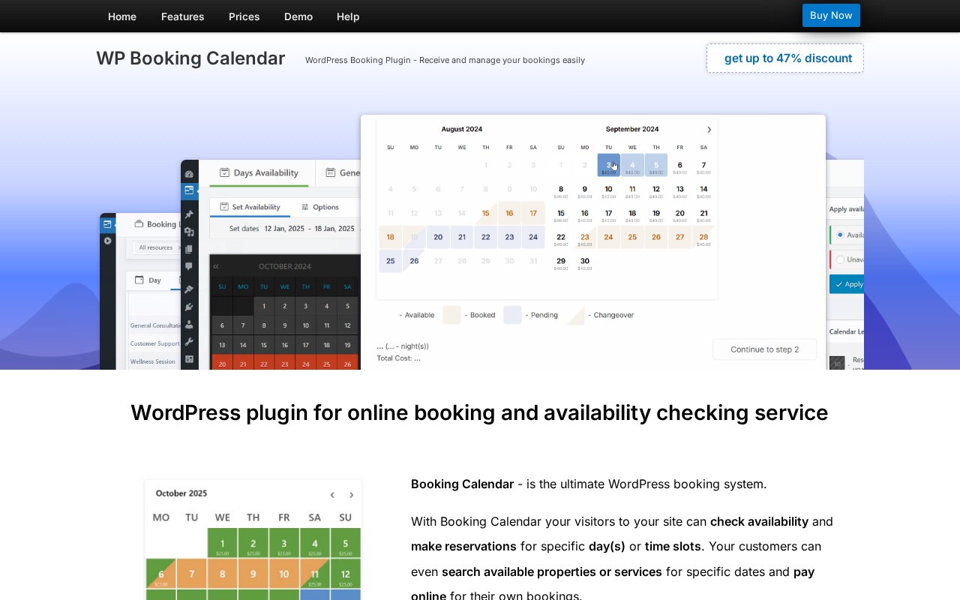This screenshot has width=960, height=600.
Task: Click the Changeover legend color swatch
Action: pos(575,315)
